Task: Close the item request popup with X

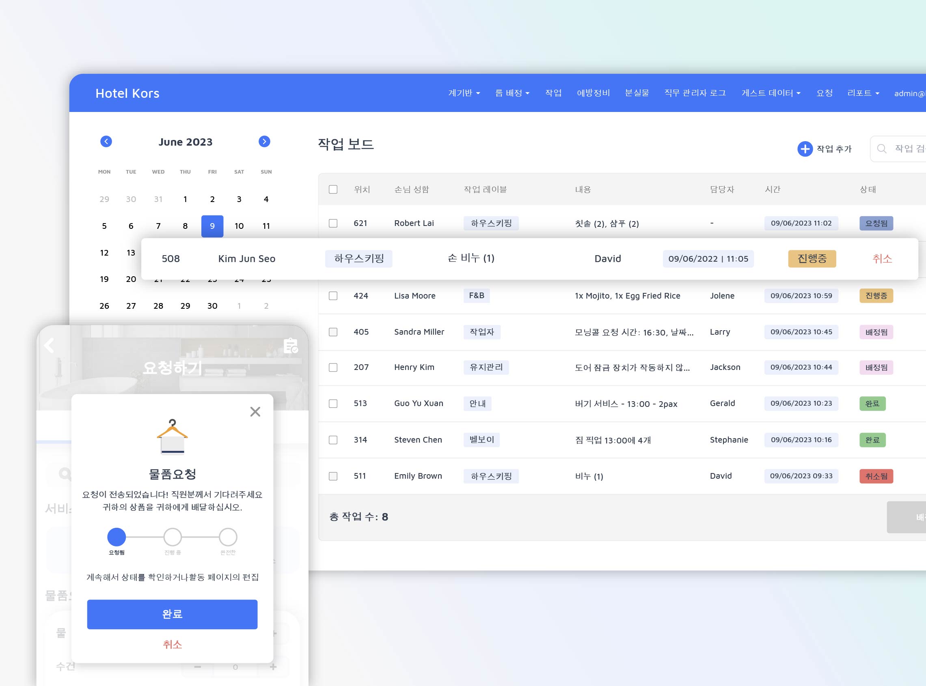Action: [x=255, y=411]
